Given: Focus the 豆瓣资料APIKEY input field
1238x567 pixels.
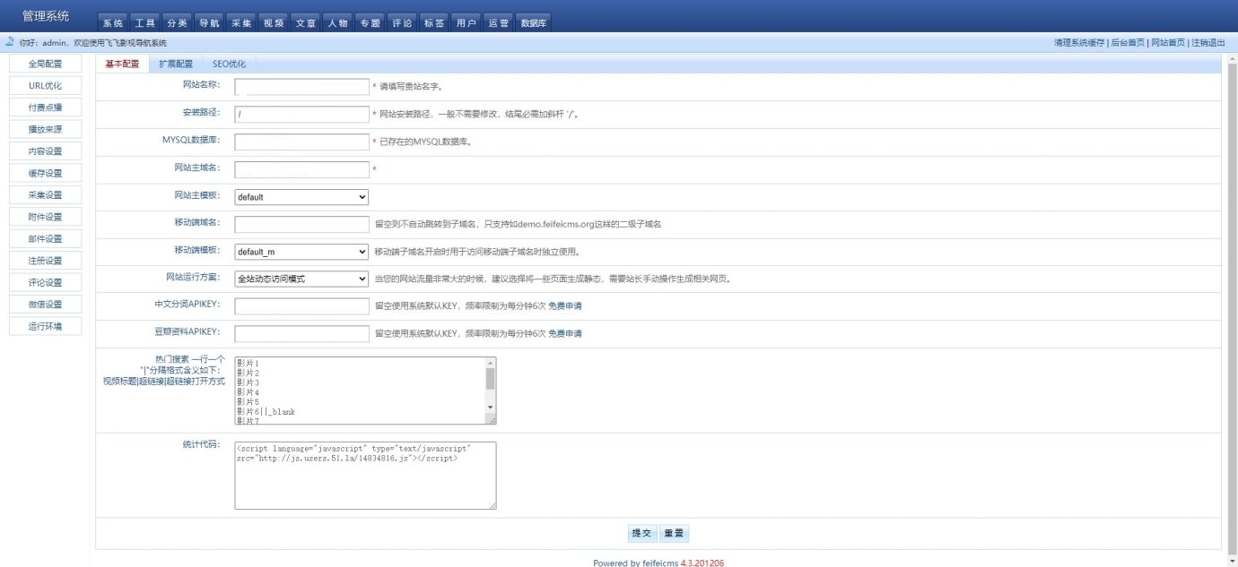Looking at the screenshot, I should coord(302,333).
